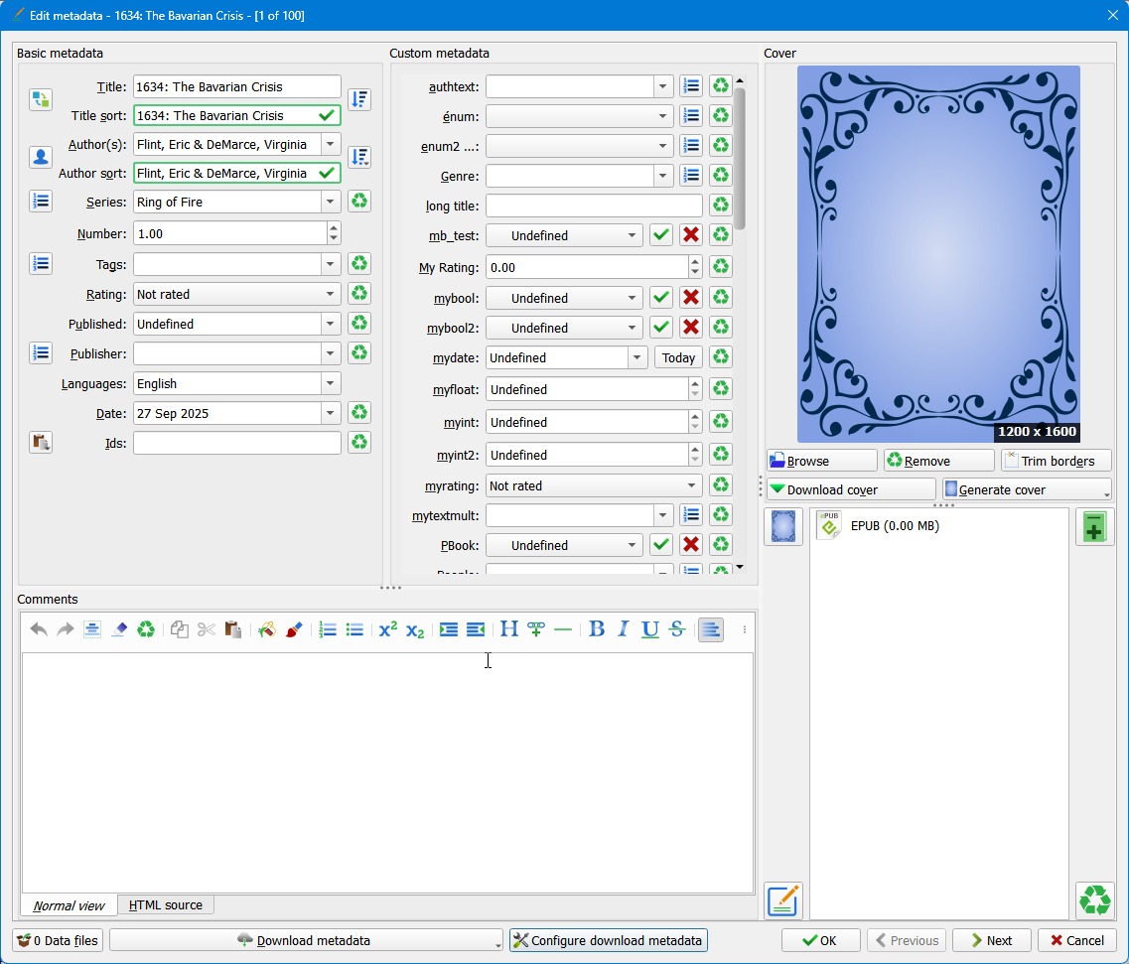Open the Languages dropdown
The image size is (1129, 964).
click(330, 383)
